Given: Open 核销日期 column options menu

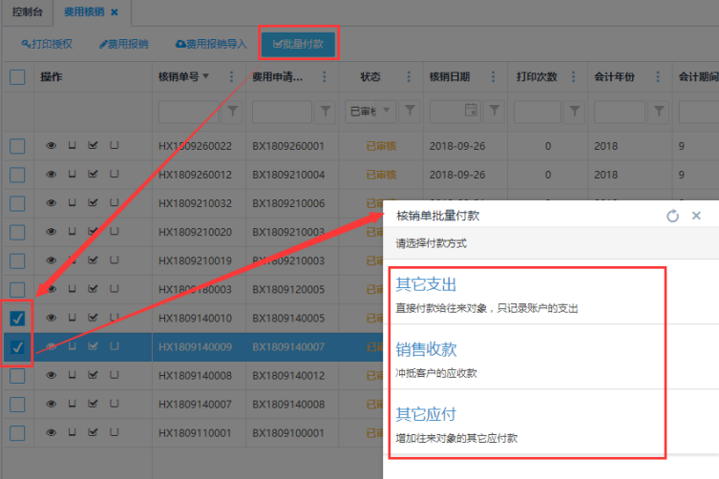Looking at the screenshot, I should point(495,77).
